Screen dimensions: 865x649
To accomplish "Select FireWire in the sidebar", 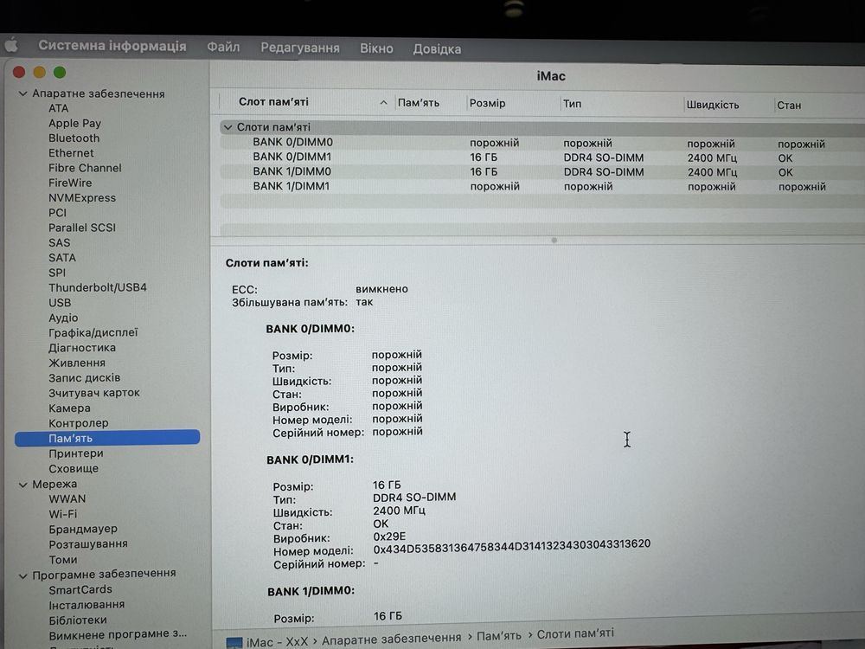I will (x=70, y=183).
